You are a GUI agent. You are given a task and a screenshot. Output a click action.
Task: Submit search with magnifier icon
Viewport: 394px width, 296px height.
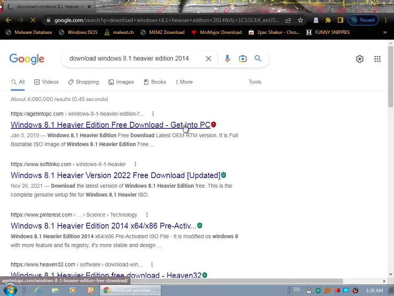(258, 59)
